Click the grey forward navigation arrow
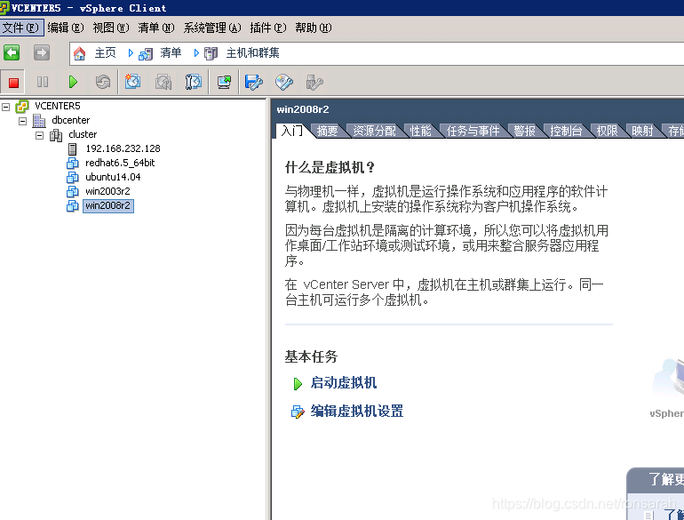684x520 pixels. [x=42, y=52]
